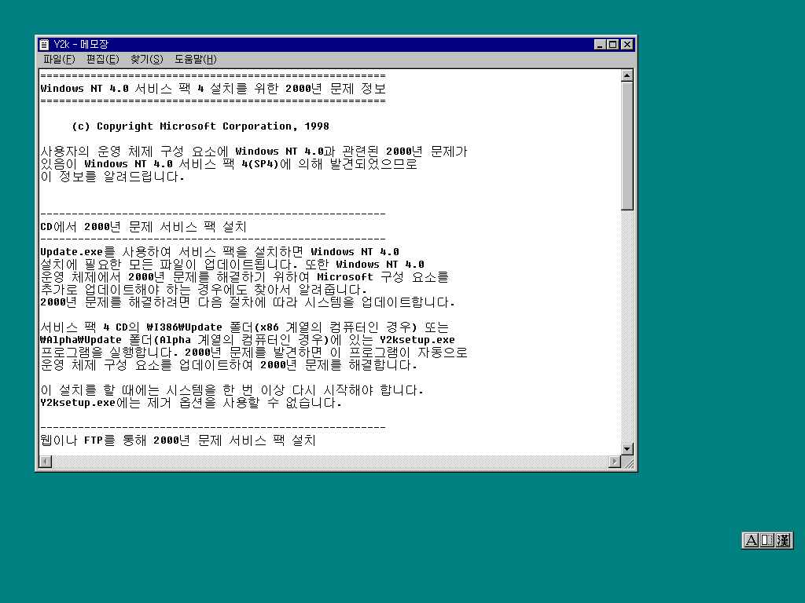Click the vertical scrollbar up arrow
This screenshot has width=805, height=603.
pos(627,76)
